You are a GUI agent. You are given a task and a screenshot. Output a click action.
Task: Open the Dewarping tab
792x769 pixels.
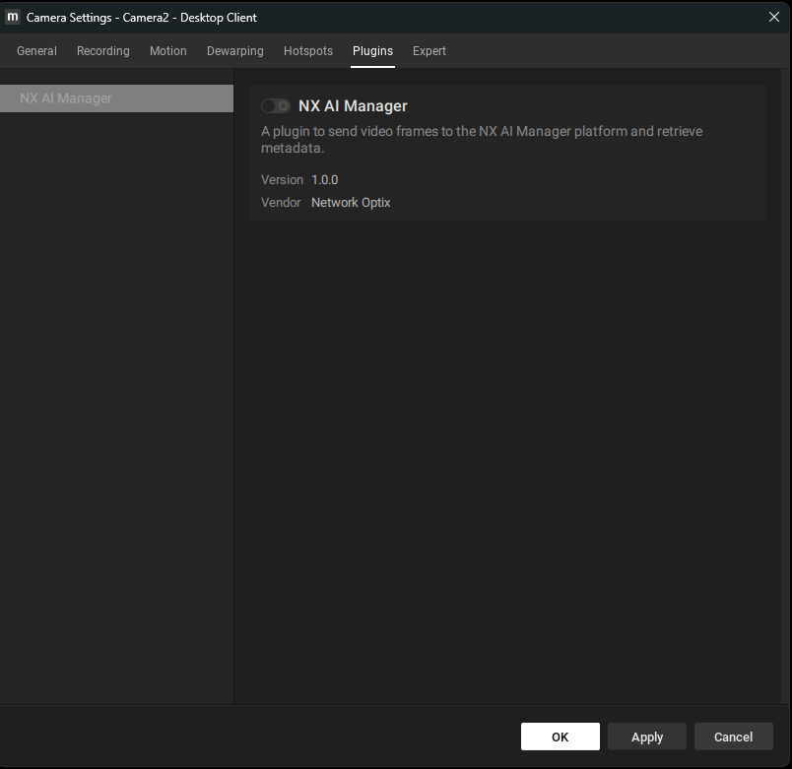tap(234, 51)
